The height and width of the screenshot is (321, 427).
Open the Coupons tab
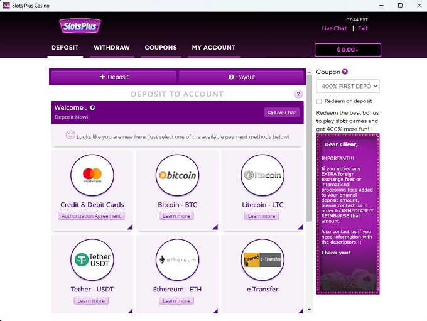point(161,48)
